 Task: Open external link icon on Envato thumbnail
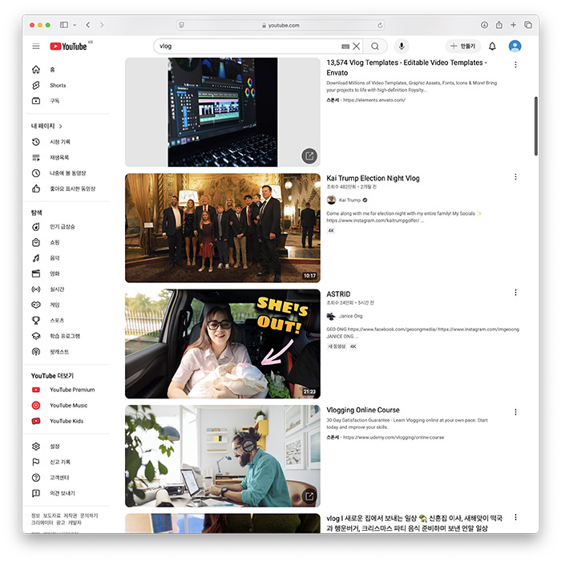point(309,156)
